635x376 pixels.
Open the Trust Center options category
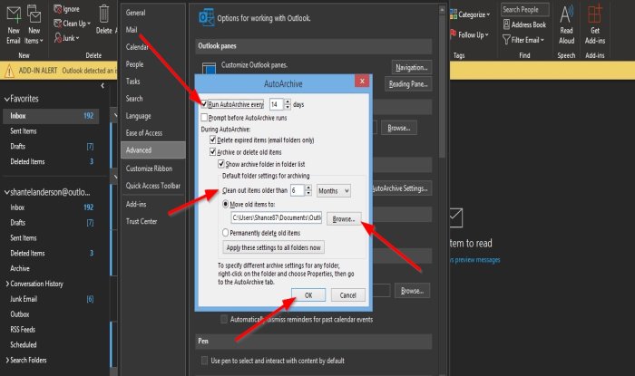point(142,221)
